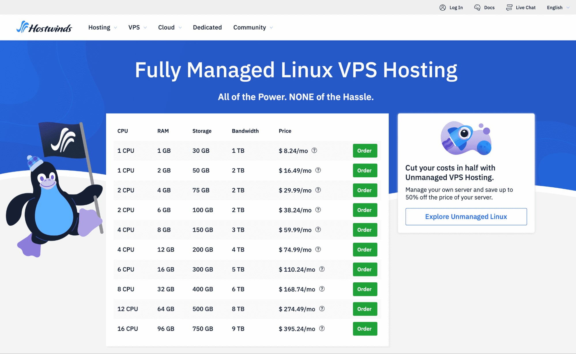Image resolution: width=576 pixels, height=354 pixels.
Task: Click the $ 395.24/mo price text
Action: point(297,329)
